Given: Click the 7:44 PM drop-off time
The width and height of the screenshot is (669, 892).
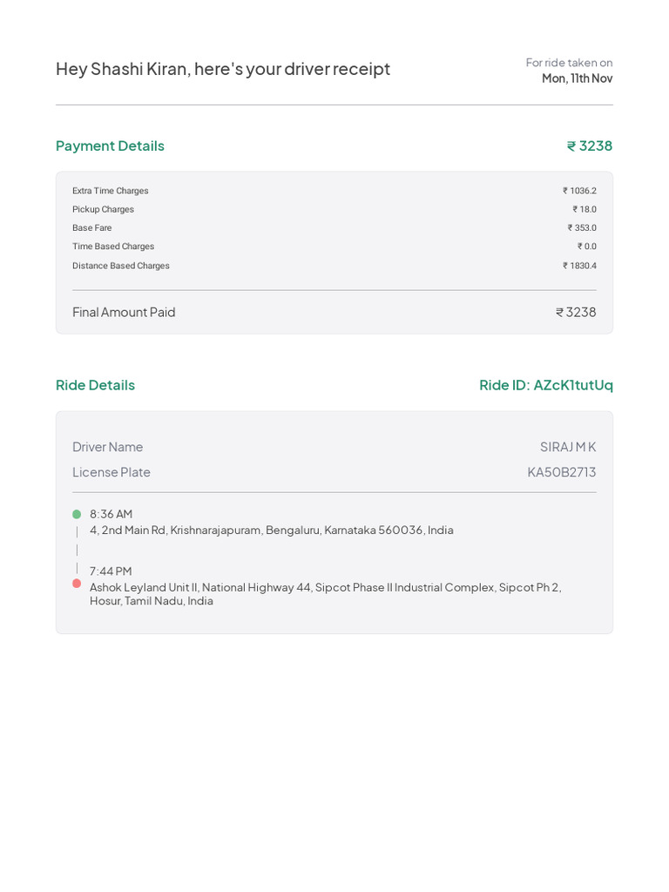Looking at the screenshot, I should coord(111,571).
